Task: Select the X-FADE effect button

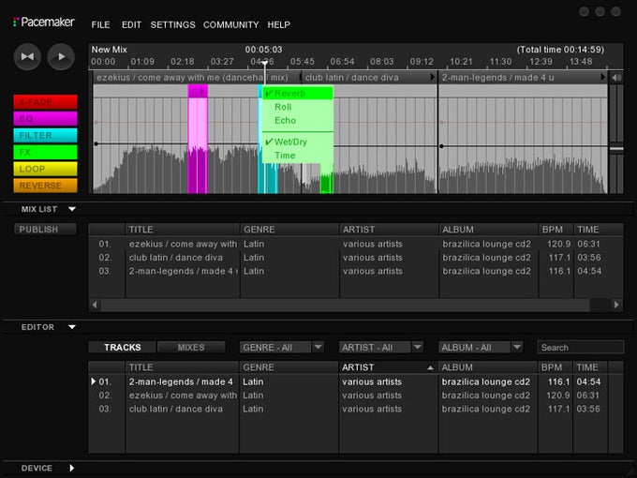Action: point(45,102)
